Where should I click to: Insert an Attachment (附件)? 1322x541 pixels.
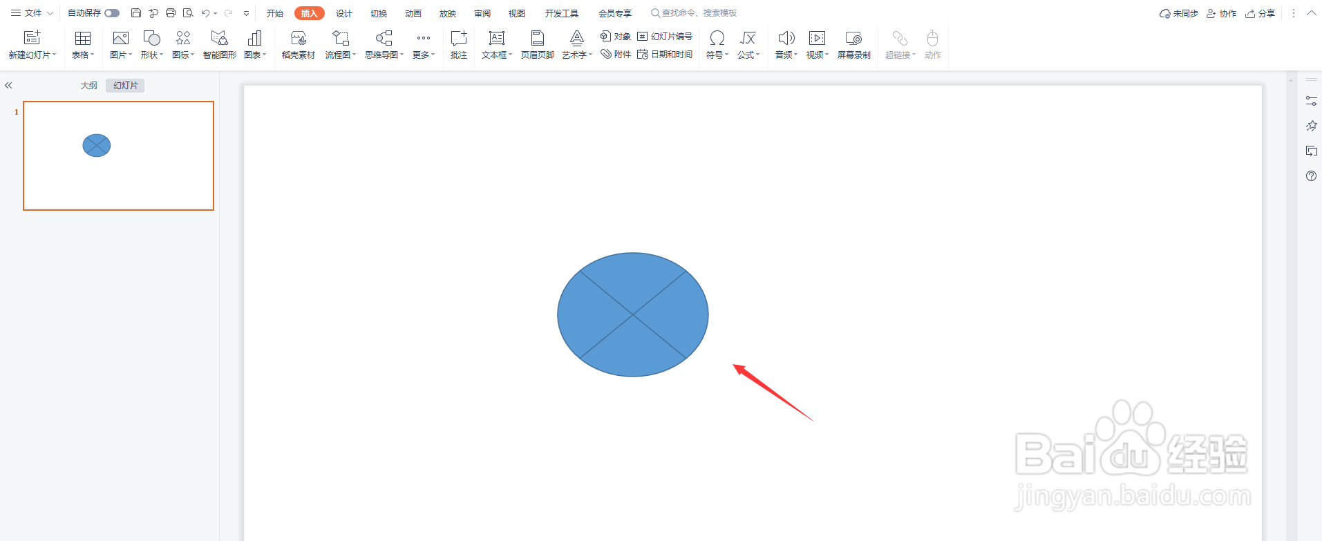[616, 54]
